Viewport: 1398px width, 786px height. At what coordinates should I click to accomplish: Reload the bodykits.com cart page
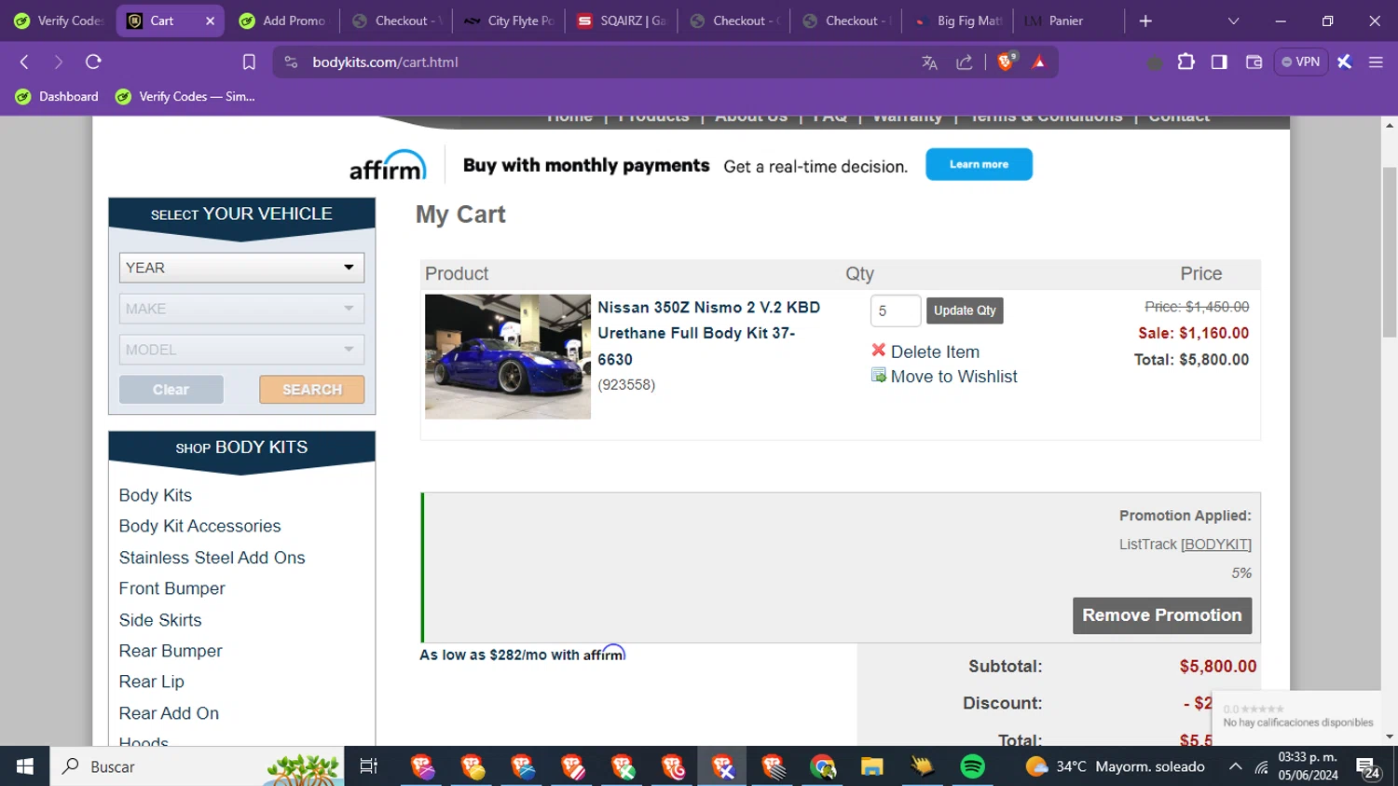click(x=93, y=62)
